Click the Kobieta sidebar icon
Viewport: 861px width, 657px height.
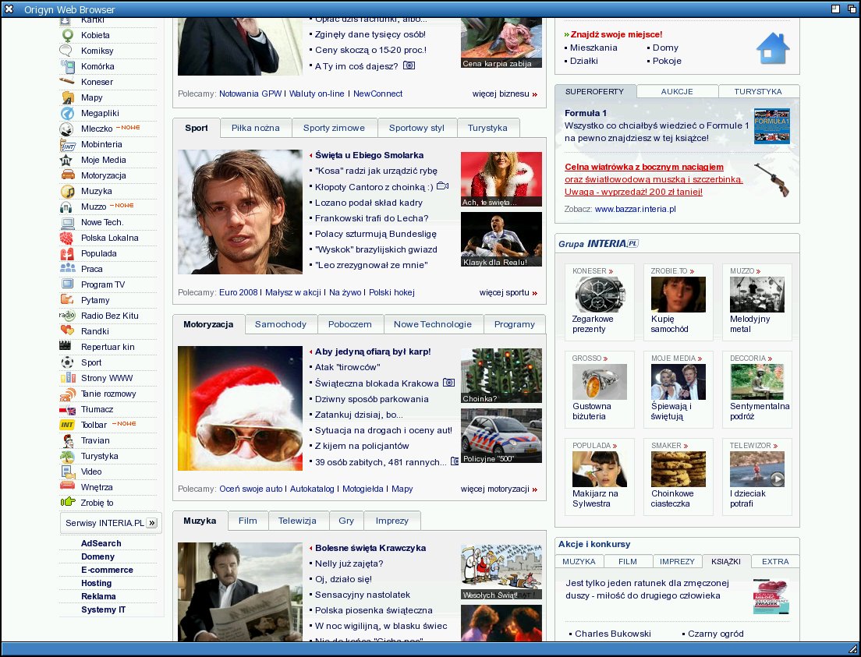coord(68,36)
